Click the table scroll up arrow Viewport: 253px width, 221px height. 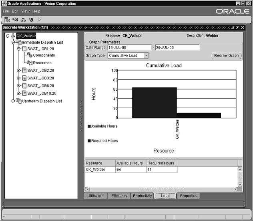[x=240, y=169]
